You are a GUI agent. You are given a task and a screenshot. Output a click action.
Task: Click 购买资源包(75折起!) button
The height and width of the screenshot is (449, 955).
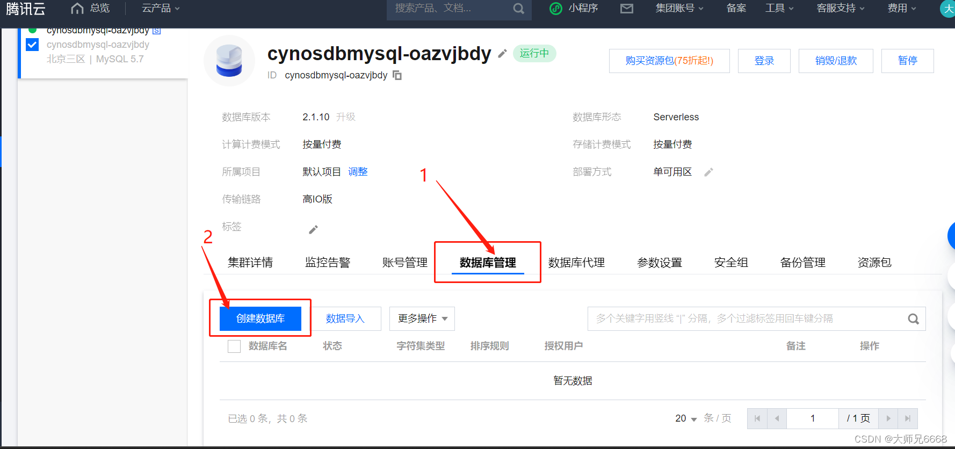(x=669, y=61)
